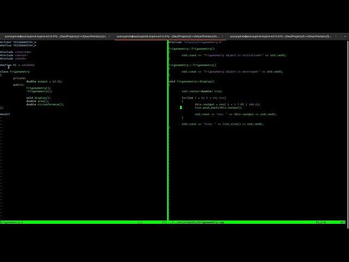Click the 'cos: ' cout line inside loop
The width and height of the screenshot is (349, 262).
tap(236, 114)
